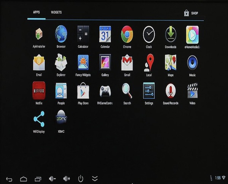This screenshot has height=184, width=228.
Task: Launch Netflix
Action: (x=39, y=90)
